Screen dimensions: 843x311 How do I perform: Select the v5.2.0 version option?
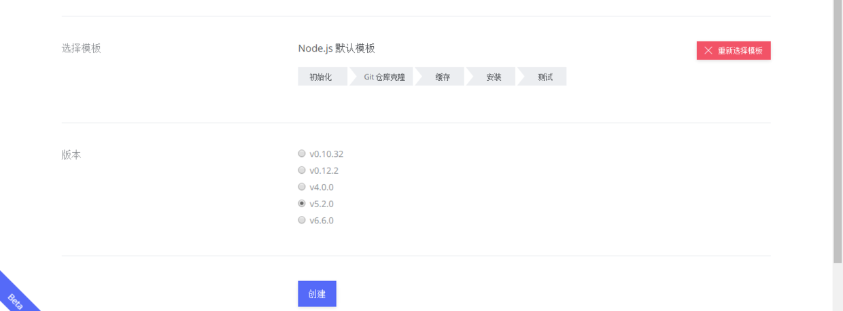[x=302, y=203]
